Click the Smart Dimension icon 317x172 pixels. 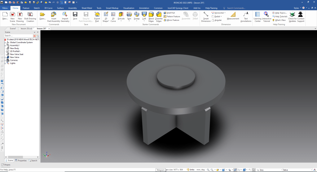206,14
